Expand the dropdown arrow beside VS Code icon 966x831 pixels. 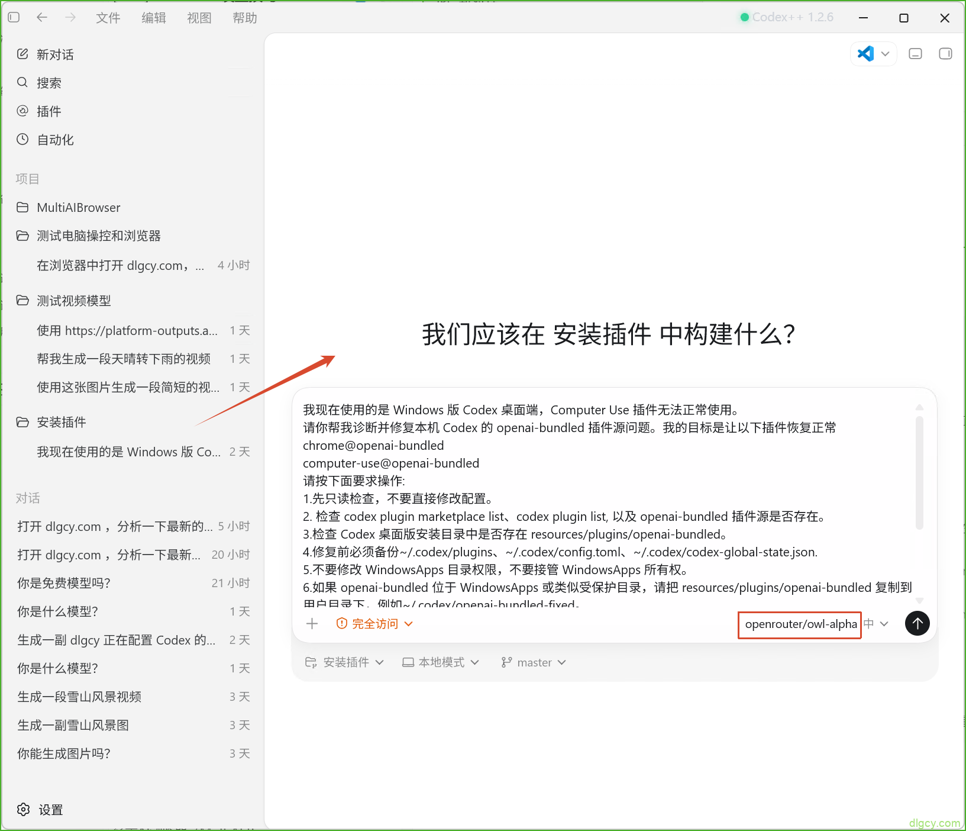885,54
